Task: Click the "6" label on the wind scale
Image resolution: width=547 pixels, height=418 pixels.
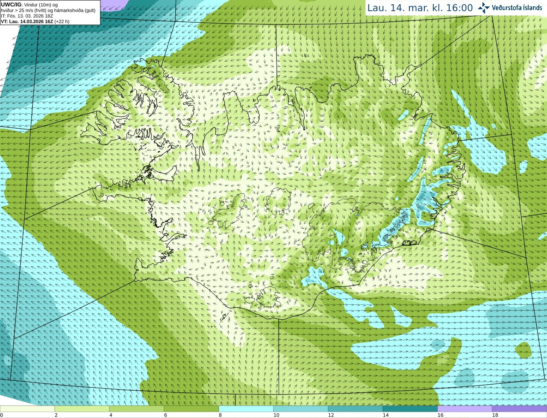Action: (165, 415)
